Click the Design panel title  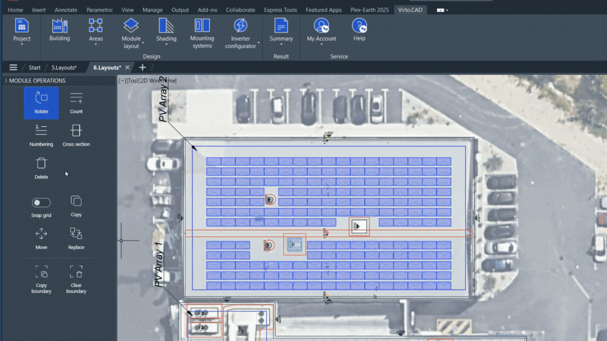151,56
